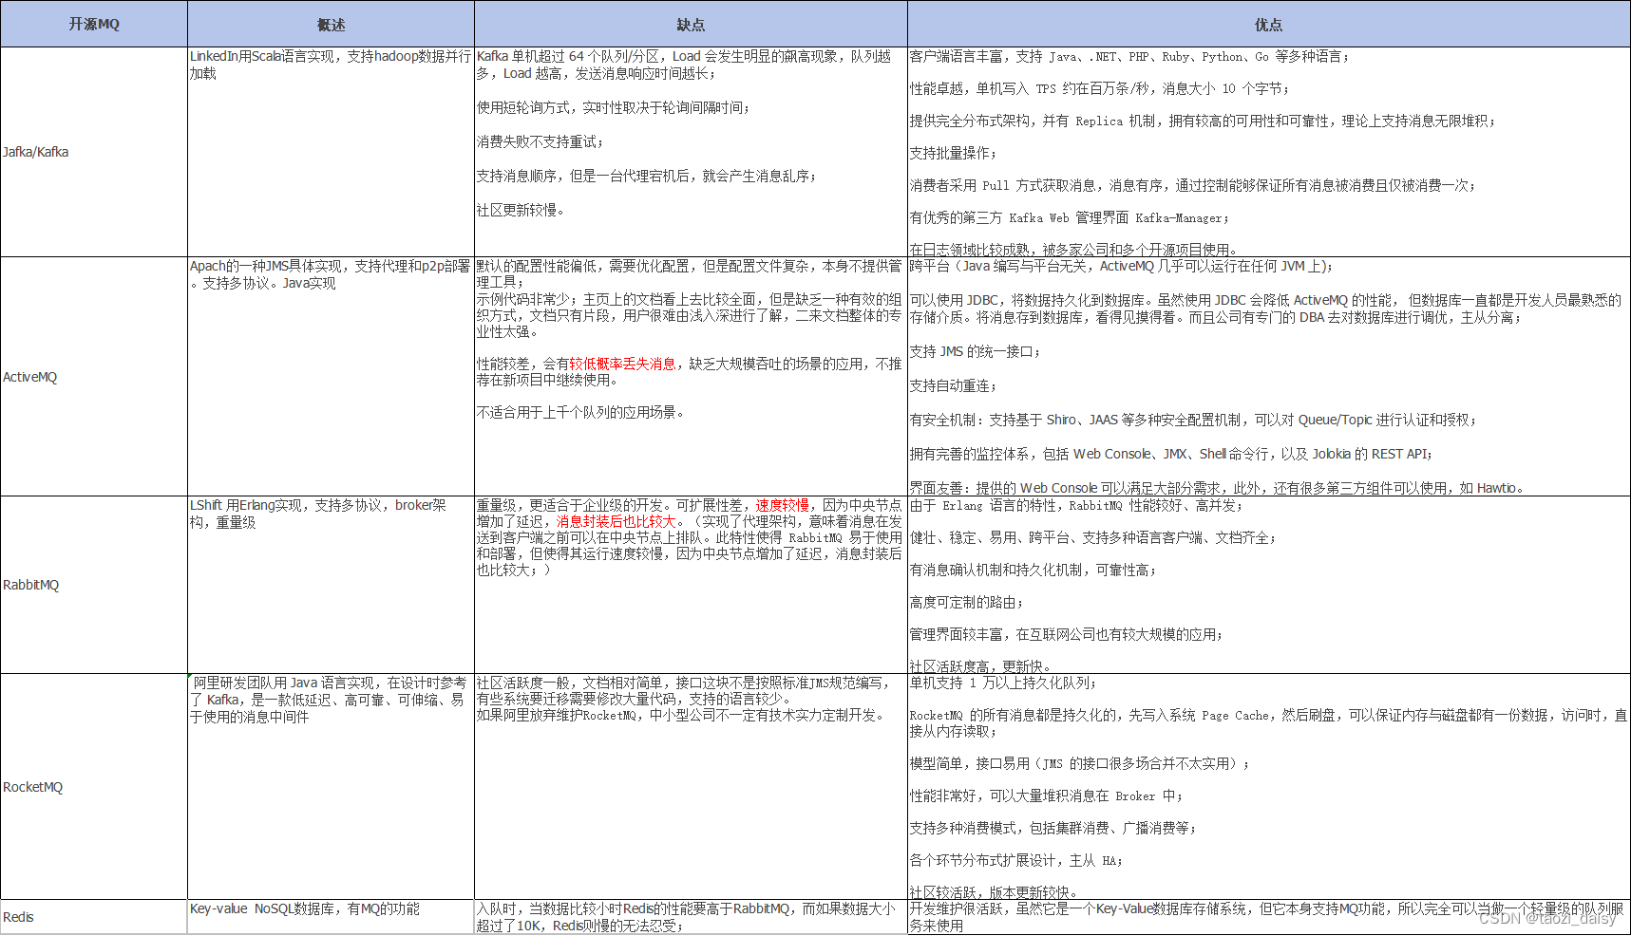Image resolution: width=1631 pixels, height=936 pixels.
Task: Select the 缺点 column header
Action: coord(691,24)
